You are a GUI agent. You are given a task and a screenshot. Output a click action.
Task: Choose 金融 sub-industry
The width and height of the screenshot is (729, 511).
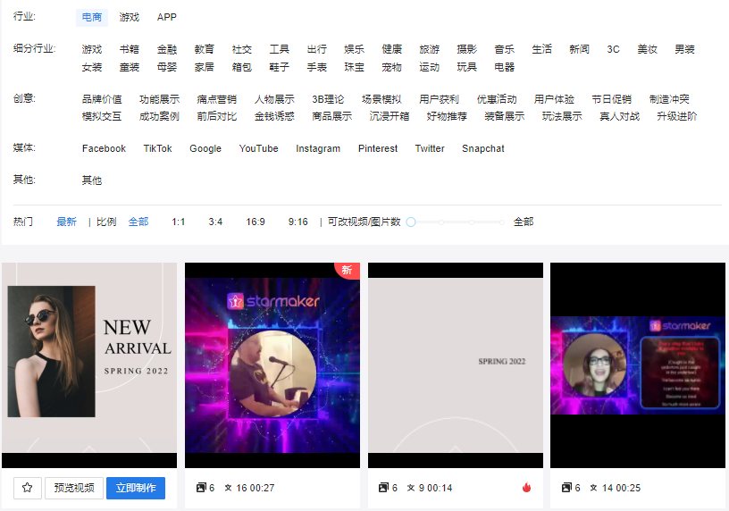coord(167,49)
